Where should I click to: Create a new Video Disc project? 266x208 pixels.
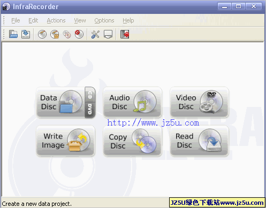(199, 102)
